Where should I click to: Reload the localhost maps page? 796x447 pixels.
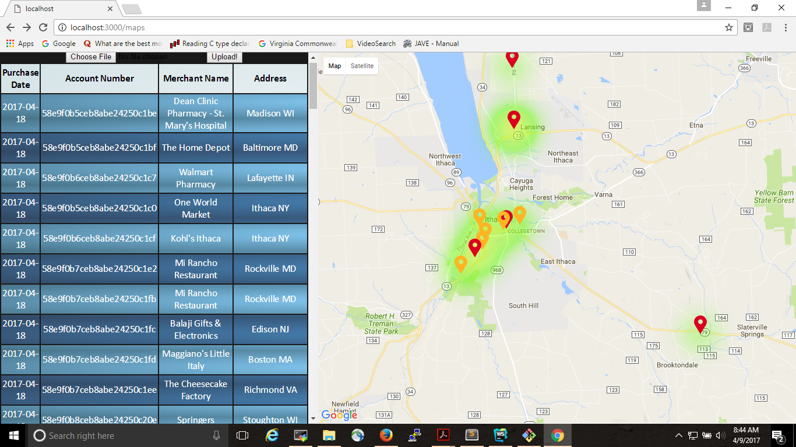43,27
